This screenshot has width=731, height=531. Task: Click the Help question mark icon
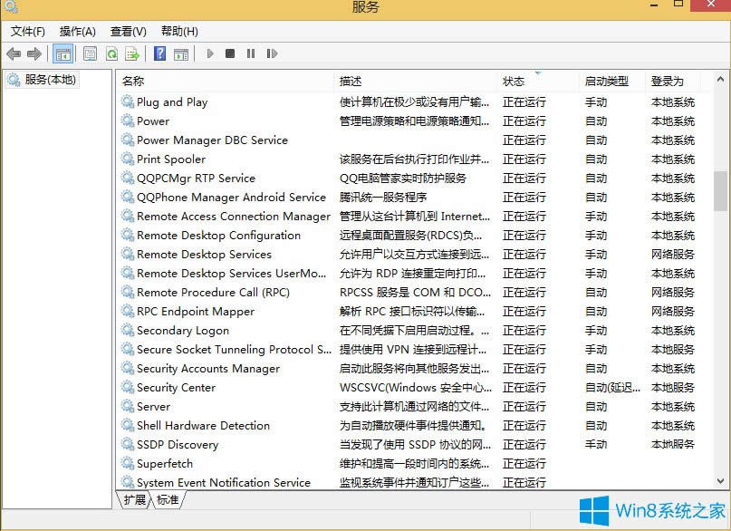pyautogui.click(x=159, y=53)
